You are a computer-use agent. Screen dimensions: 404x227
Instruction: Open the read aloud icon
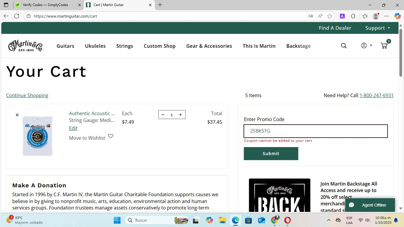pos(320,16)
